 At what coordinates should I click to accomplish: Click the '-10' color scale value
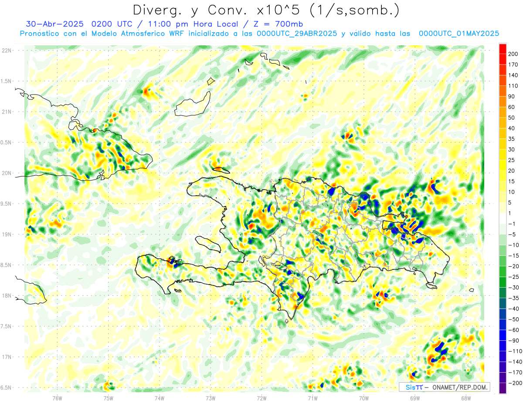pyautogui.click(x=514, y=245)
